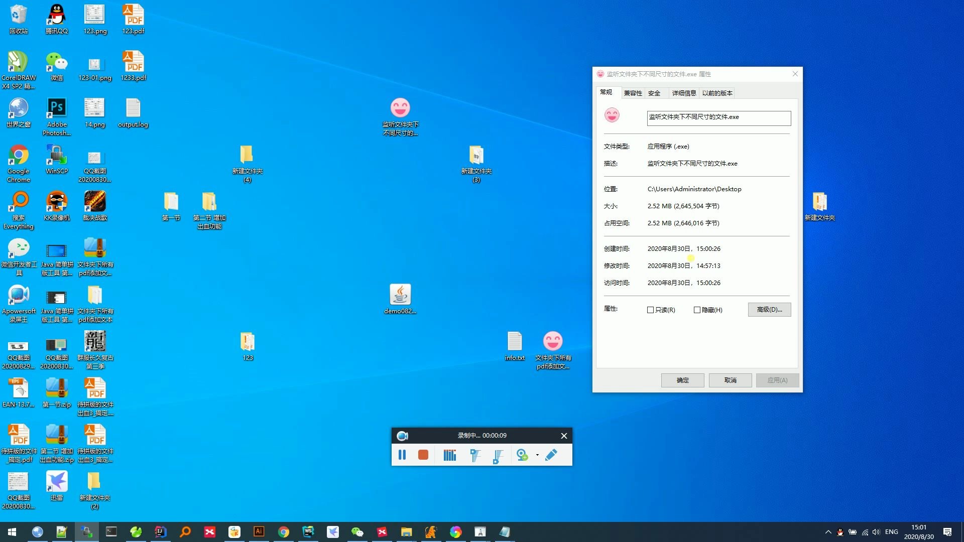Show hidden system tray icons
Screen dimensions: 964x542
click(828, 532)
